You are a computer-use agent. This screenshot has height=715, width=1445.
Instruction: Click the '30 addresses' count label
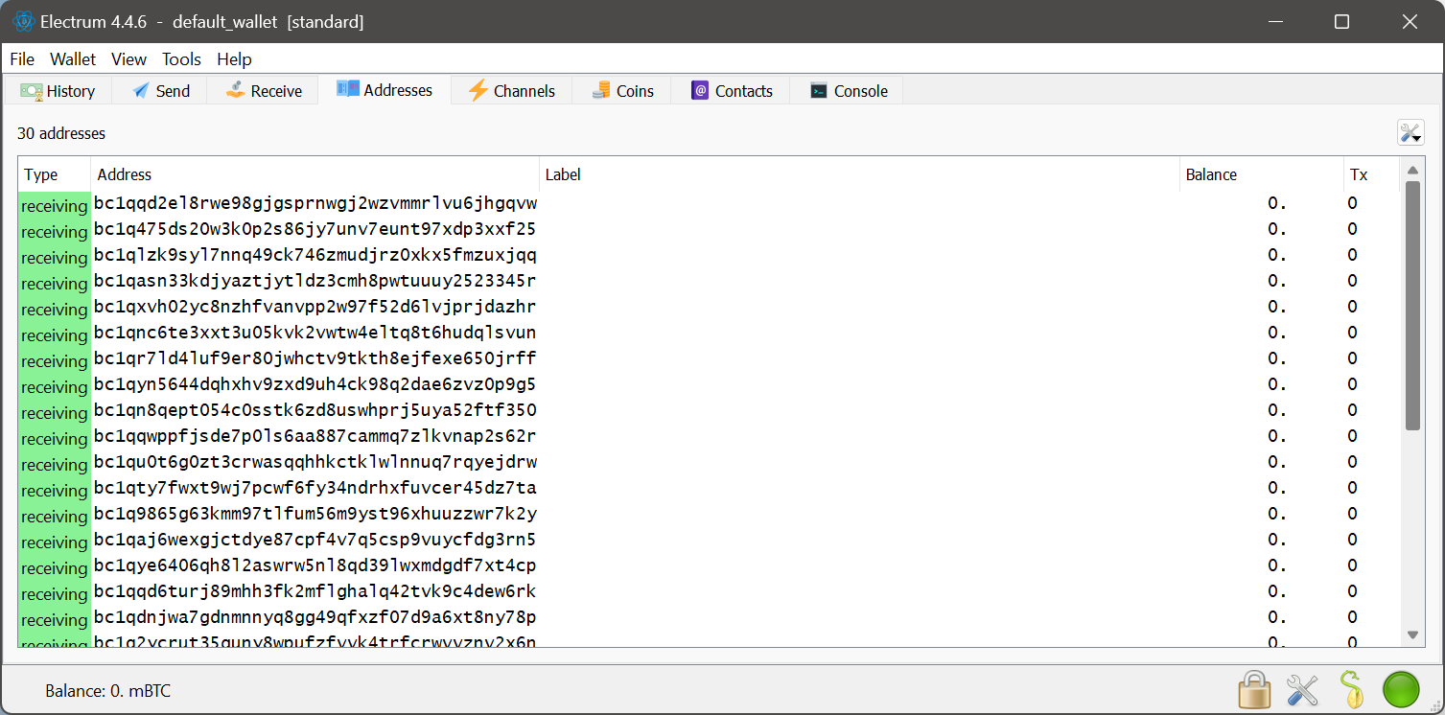click(x=61, y=133)
